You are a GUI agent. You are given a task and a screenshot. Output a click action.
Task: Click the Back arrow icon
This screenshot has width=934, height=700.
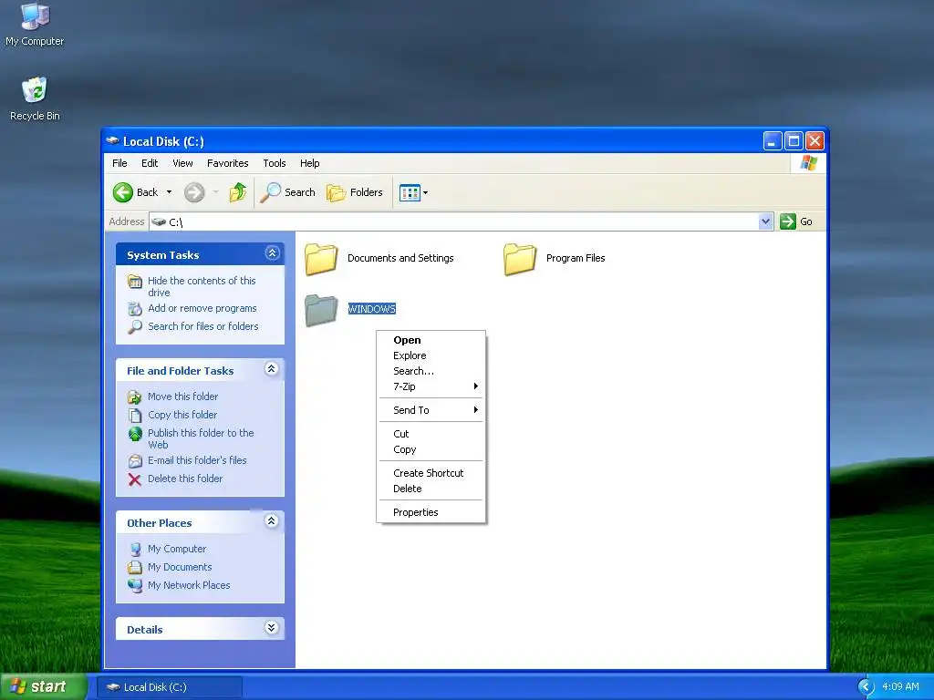click(x=123, y=192)
